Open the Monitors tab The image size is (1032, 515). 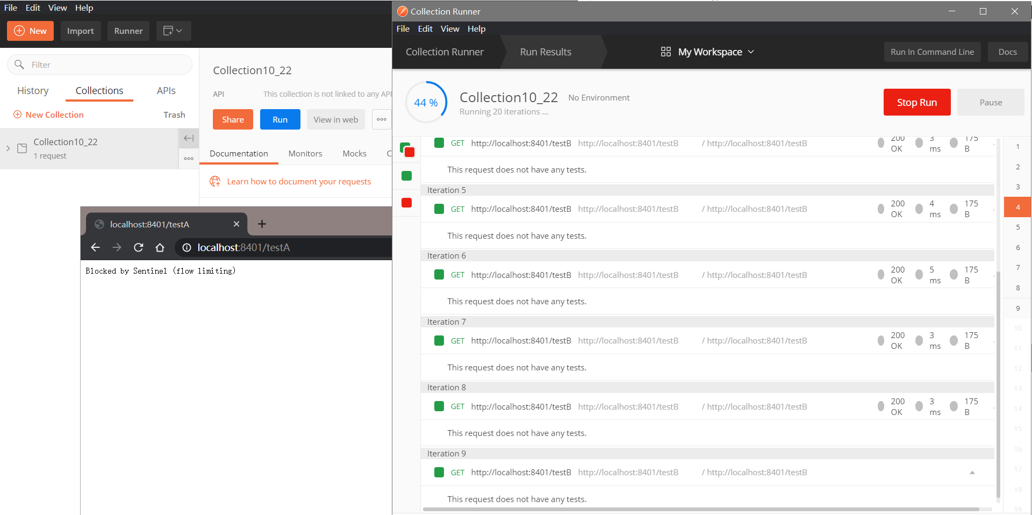pos(305,153)
